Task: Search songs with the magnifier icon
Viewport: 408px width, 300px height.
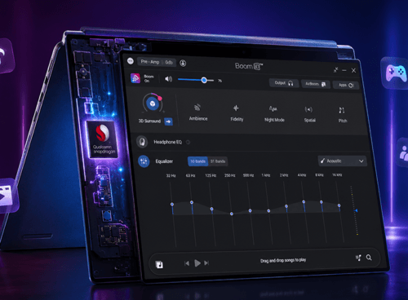Action: [x=369, y=258]
